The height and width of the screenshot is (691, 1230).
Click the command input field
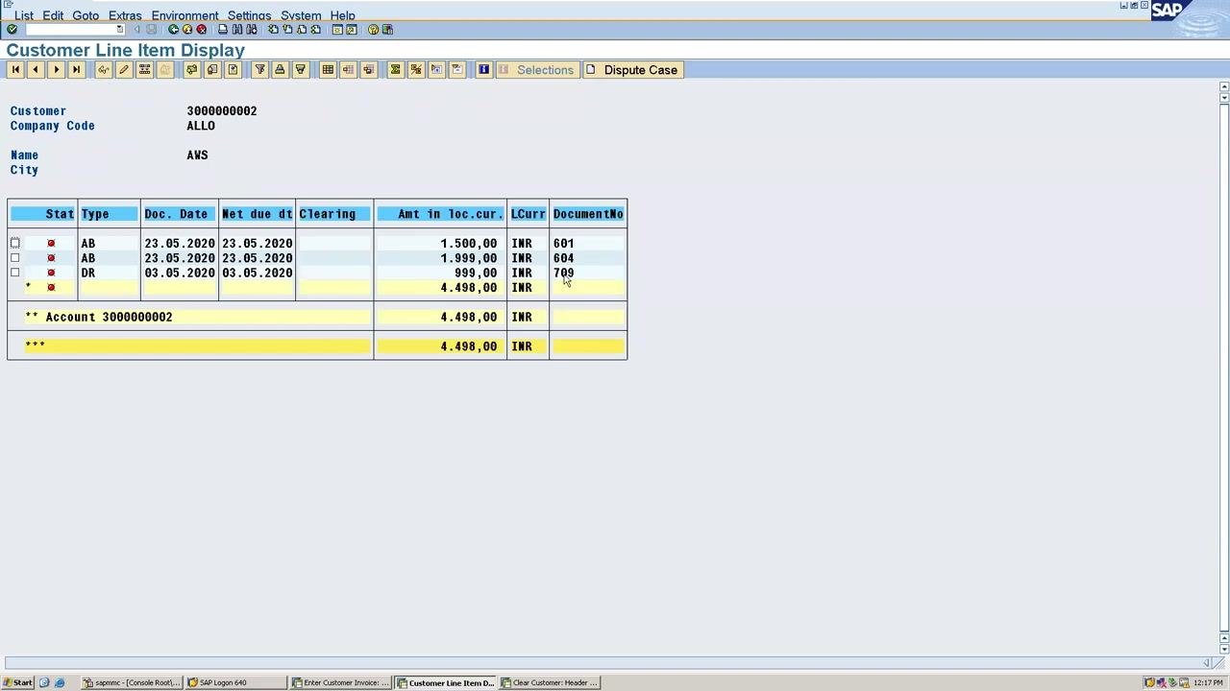(69, 30)
